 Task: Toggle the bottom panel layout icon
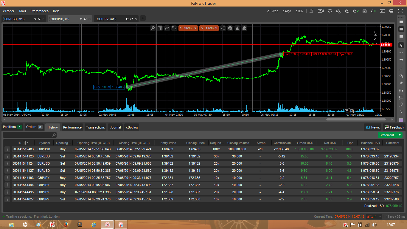pyautogui.click(x=392, y=11)
